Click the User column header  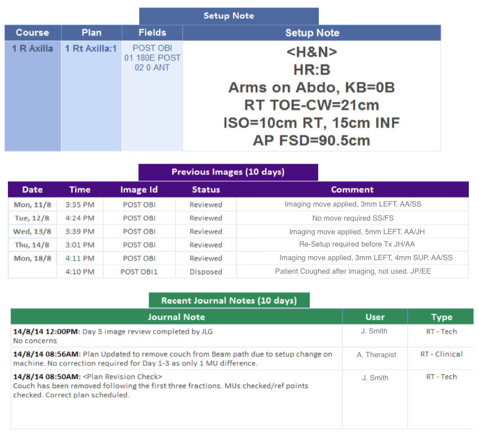pyautogui.click(x=375, y=317)
